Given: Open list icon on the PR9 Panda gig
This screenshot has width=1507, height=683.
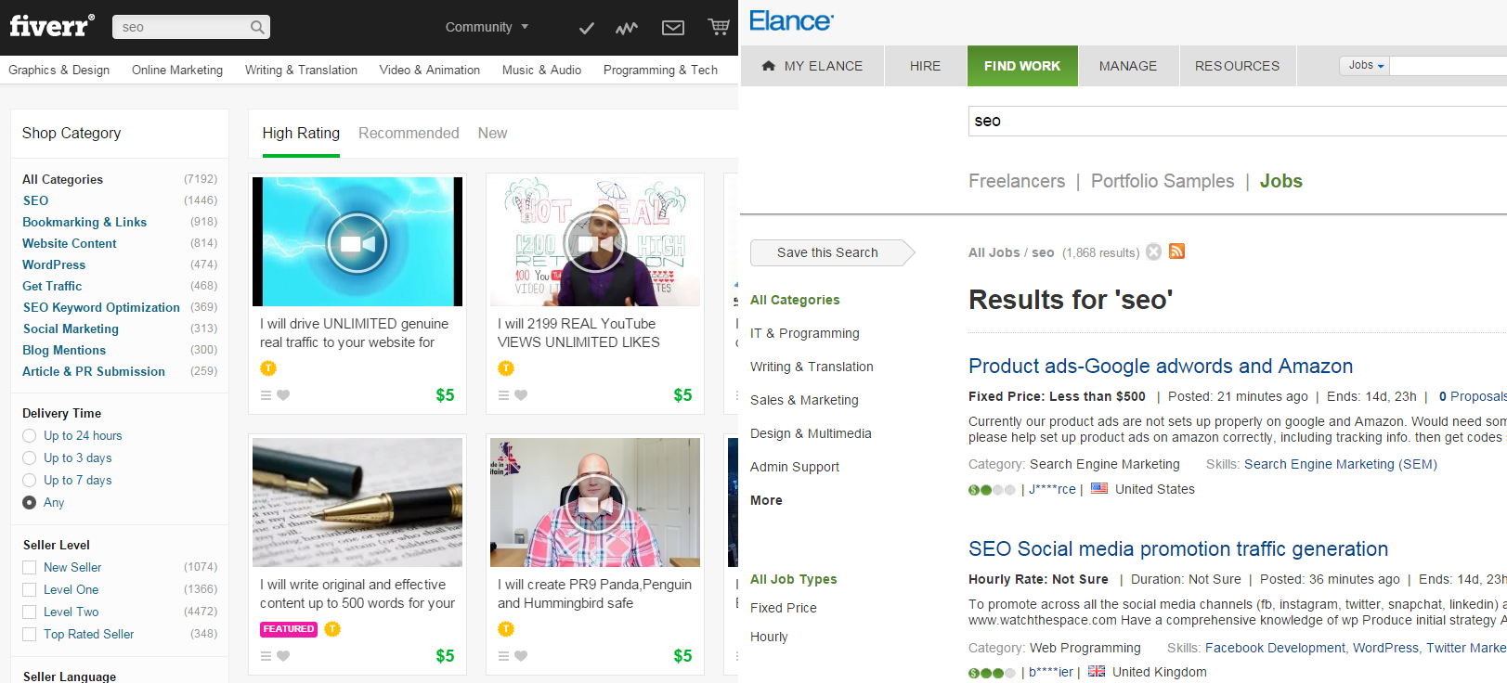Looking at the screenshot, I should click(504, 656).
